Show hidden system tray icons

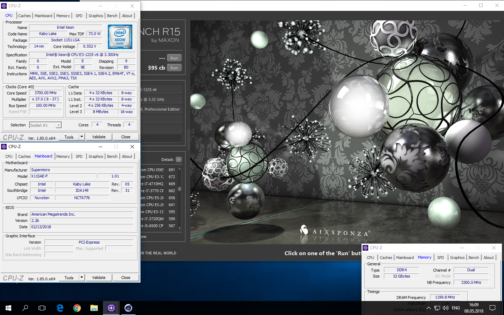click(x=428, y=308)
